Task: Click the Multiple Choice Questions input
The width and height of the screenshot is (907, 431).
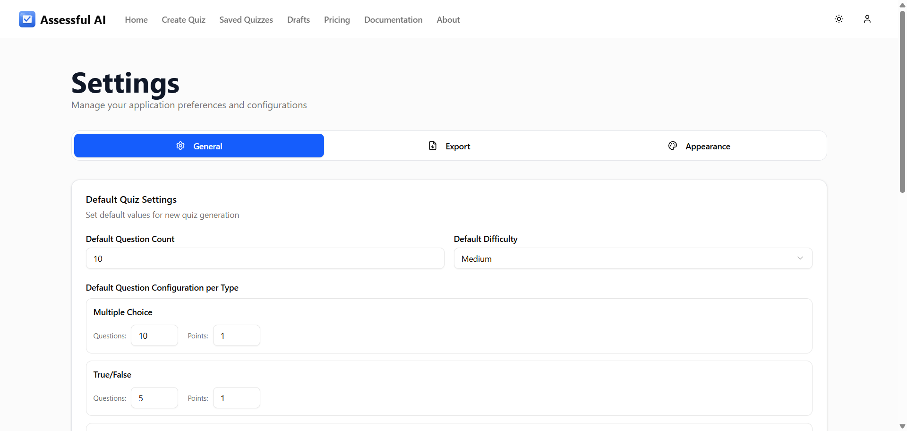Action: point(154,336)
